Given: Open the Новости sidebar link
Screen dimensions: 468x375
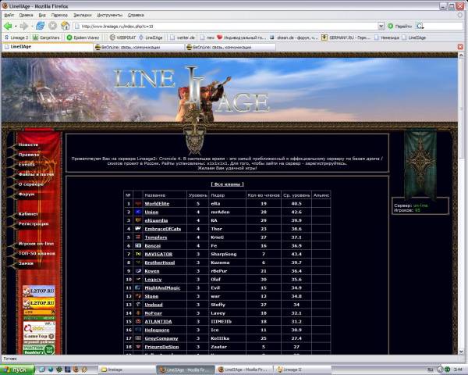Looking at the screenshot, I should point(28,145).
